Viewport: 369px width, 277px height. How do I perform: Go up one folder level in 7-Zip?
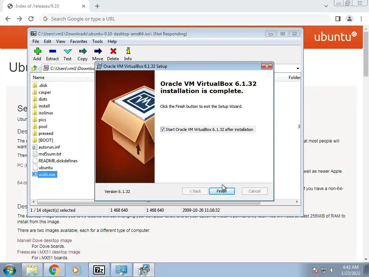(35, 68)
